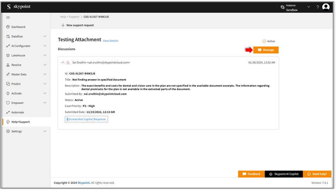Open Screenshot Copilot Response attachment

(x=86, y=119)
